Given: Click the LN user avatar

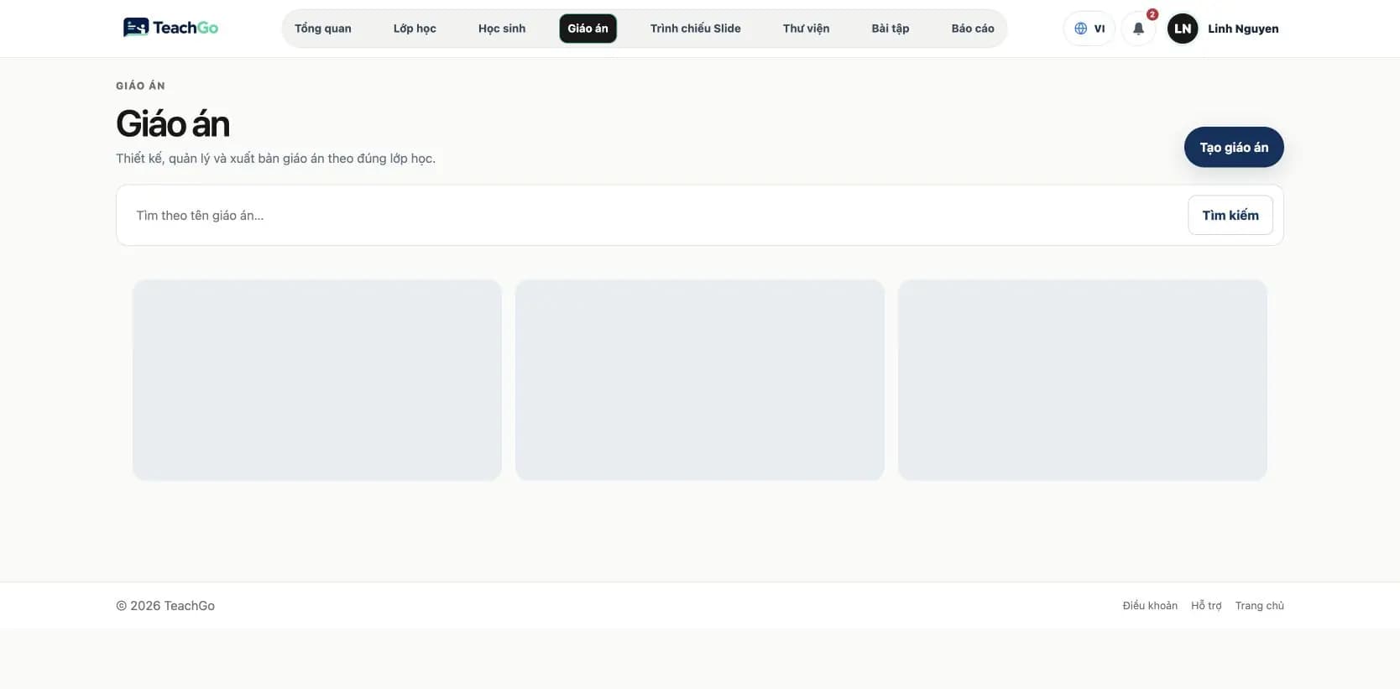Looking at the screenshot, I should [x=1183, y=29].
